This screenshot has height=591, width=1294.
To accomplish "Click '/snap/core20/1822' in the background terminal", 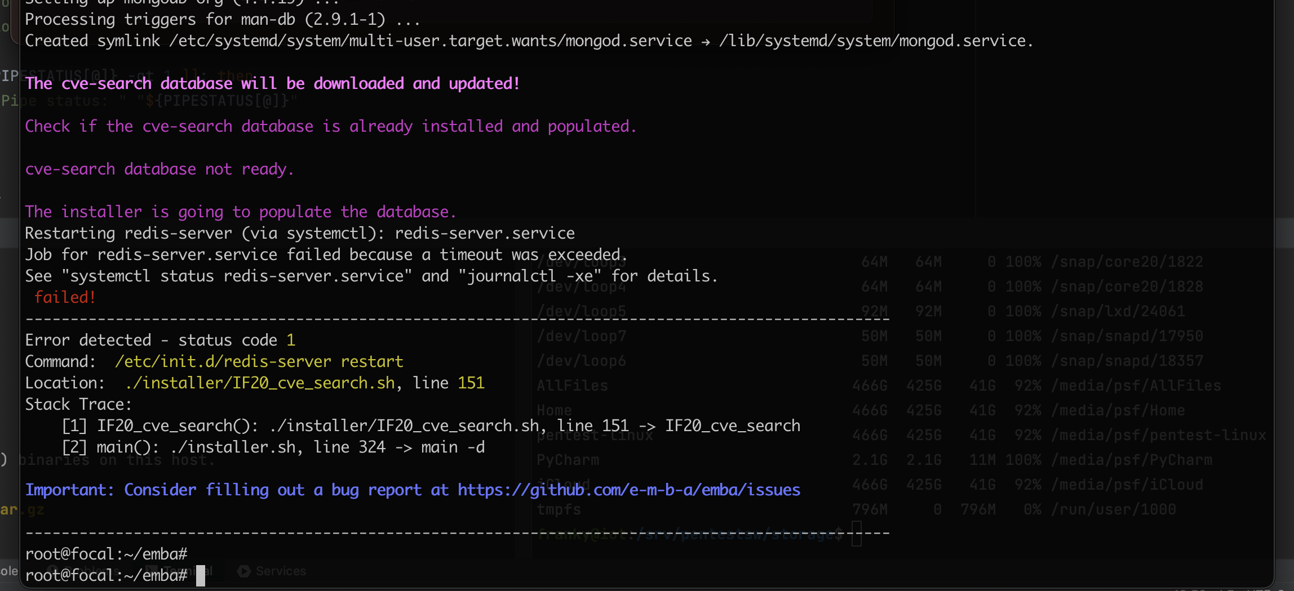I will point(1127,262).
